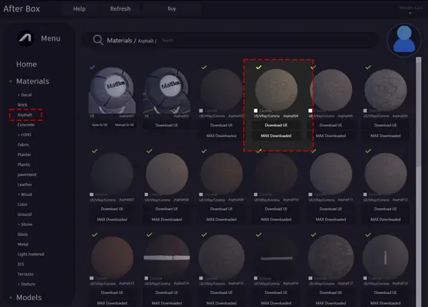Select the Concrete category in sidebar
428x307 pixels.
coord(26,125)
